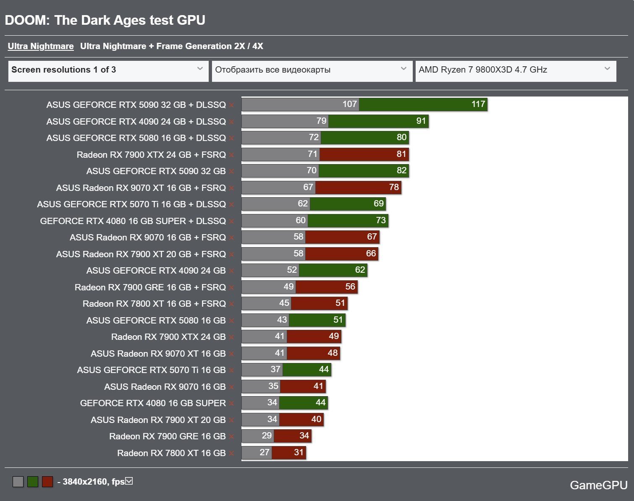634x501 pixels.
Task: Click the gray legend color swatch
Action: tap(18, 482)
